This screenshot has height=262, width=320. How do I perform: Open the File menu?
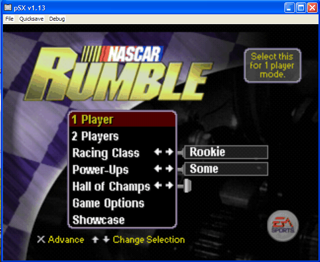coord(9,19)
